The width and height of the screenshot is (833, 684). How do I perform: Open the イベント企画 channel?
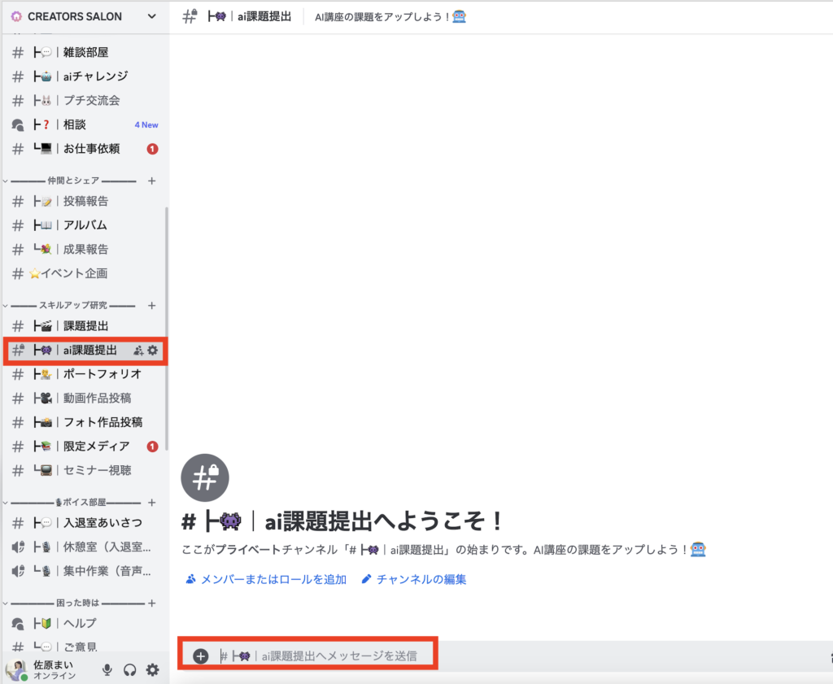click(x=85, y=273)
